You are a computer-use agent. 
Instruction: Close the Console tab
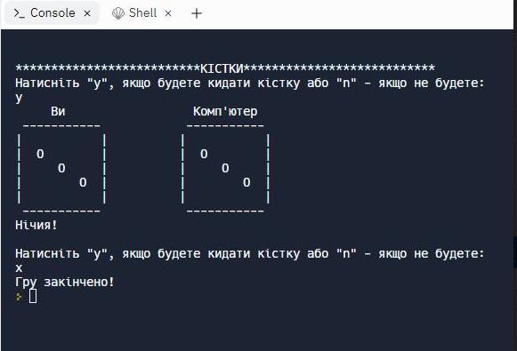click(x=87, y=13)
